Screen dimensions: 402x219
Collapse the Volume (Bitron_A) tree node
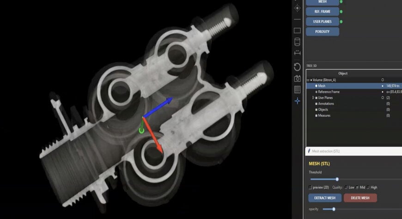pyautogui.click(x=308, y=80)
